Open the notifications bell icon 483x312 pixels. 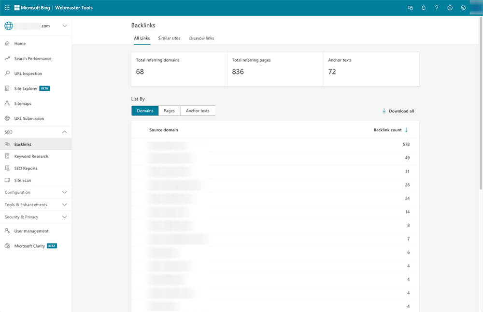click(x=424, y=8)
